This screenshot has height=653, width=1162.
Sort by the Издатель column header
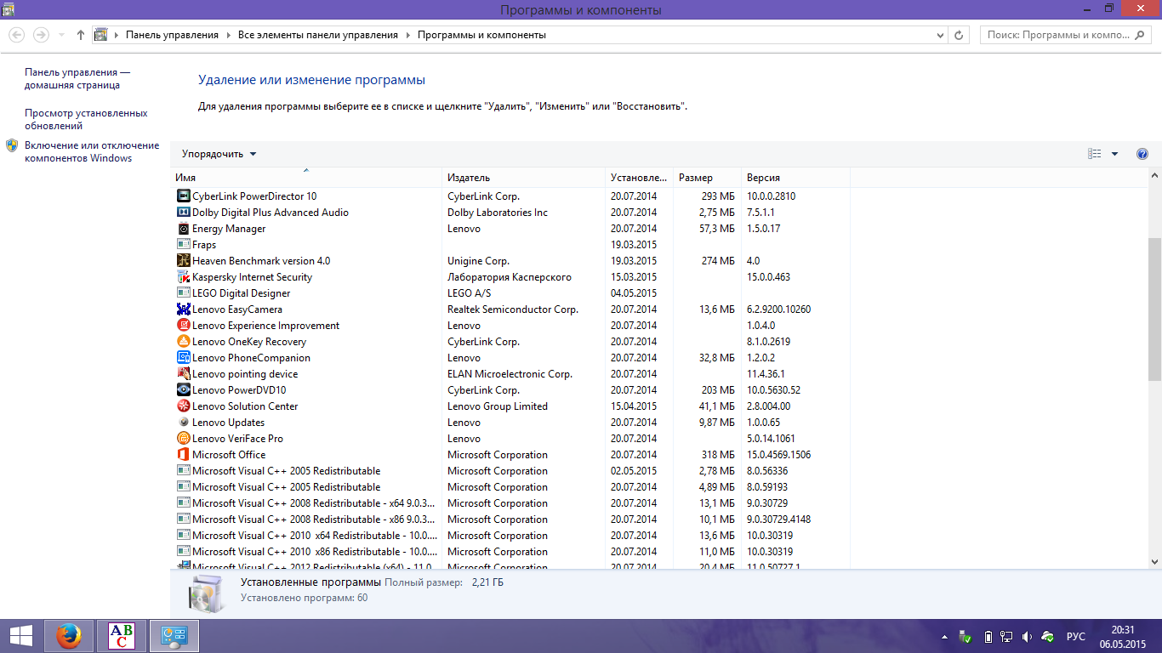pos(524,178)
